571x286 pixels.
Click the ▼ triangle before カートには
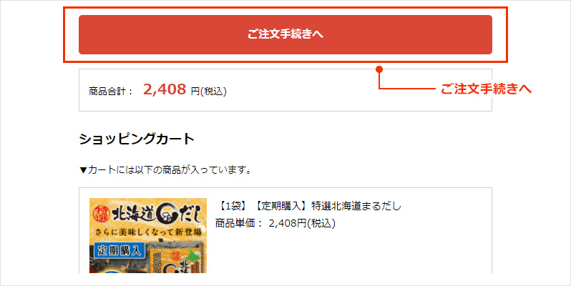tap(83, 170)
